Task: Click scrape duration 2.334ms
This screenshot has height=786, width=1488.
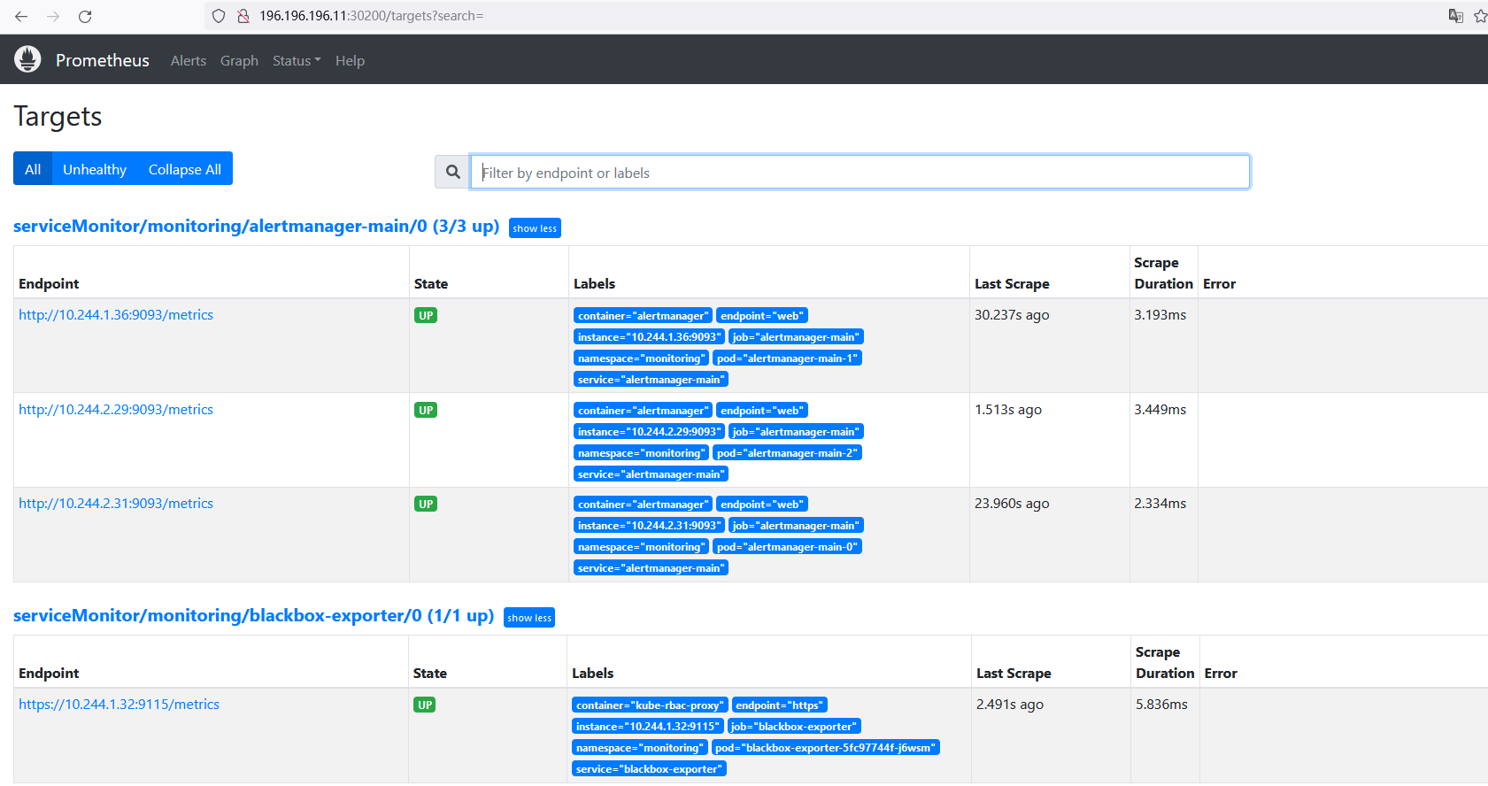Action: [x=1160, y=504]
